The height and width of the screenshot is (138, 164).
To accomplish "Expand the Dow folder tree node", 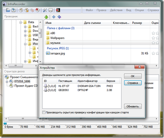I will coord(25,31).
